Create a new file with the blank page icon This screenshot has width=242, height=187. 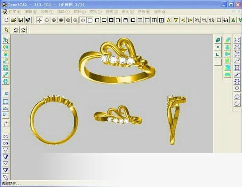[x=6, y=20]
